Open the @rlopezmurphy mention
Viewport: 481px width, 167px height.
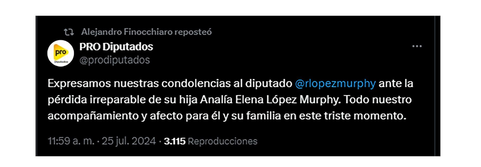click(335, 83)
